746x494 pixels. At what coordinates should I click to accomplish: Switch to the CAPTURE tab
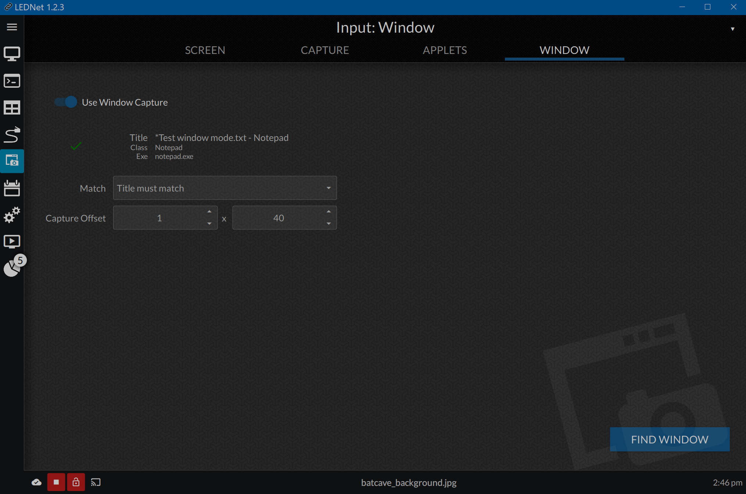click(324, 50)
